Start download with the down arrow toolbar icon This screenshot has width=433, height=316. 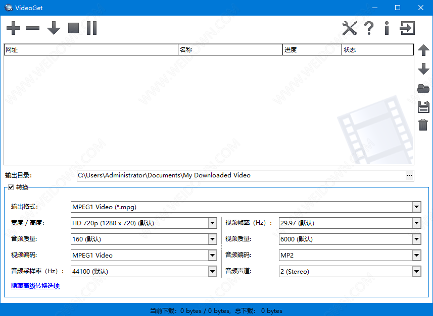(x=54, y=28)
